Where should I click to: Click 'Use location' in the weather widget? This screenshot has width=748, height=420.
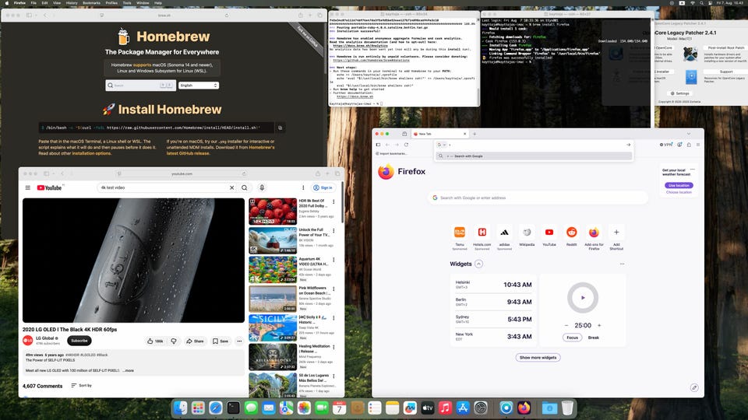[x=679, y=185]
